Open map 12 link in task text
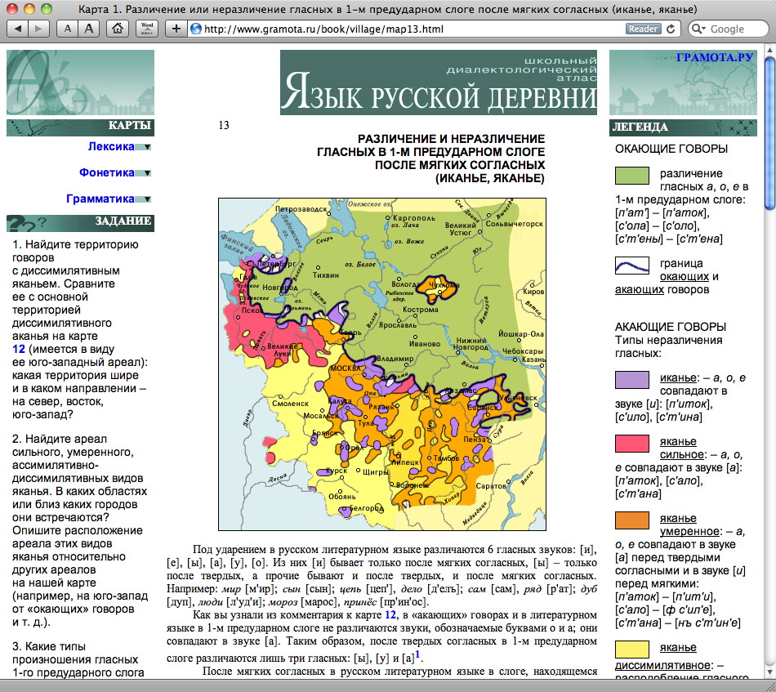This screenshot has height=692, width=776. click(18, 350)
